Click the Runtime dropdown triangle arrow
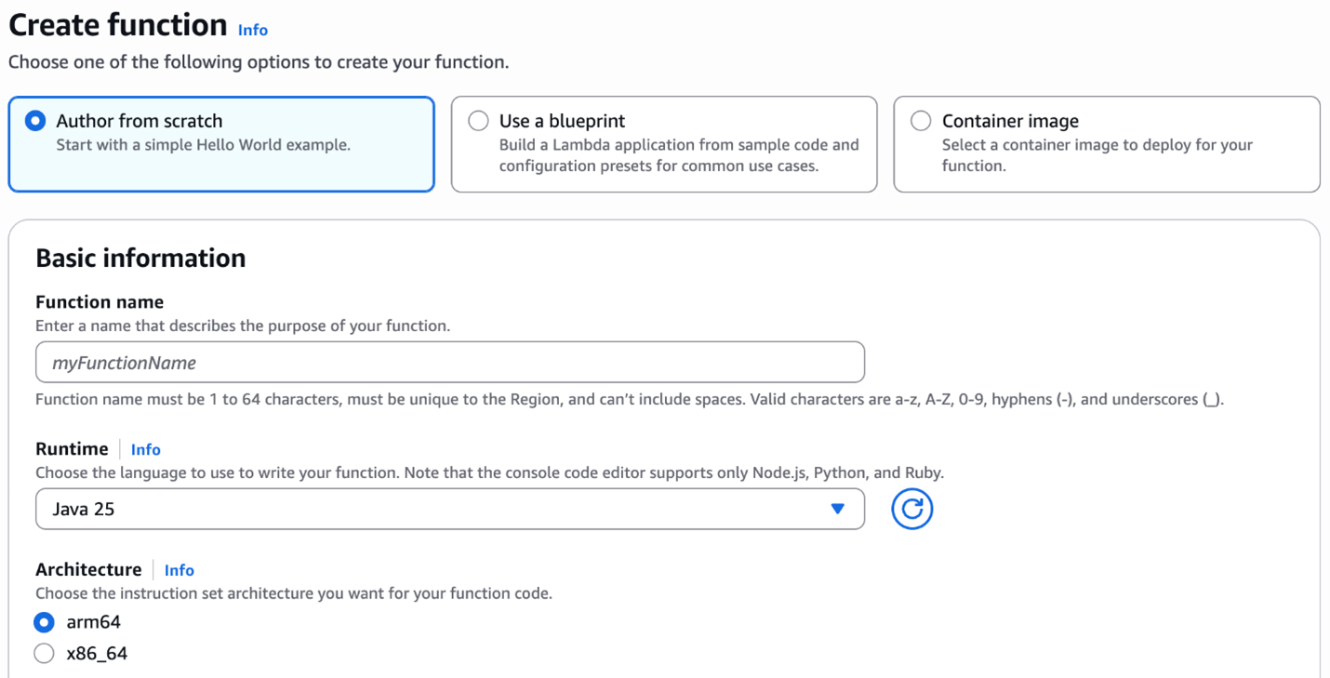 [x=837, y=509]
